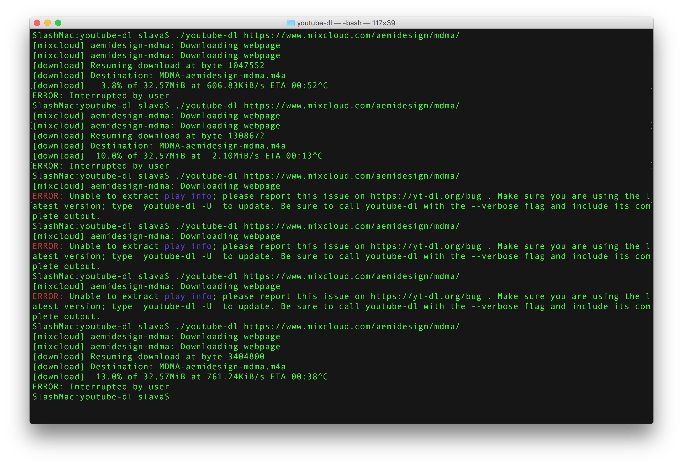This screenshot has width=683, height=466.
Task: Click the download speed 606.83KiB/s
Action: pyautogui.click(x=236, y=85)
